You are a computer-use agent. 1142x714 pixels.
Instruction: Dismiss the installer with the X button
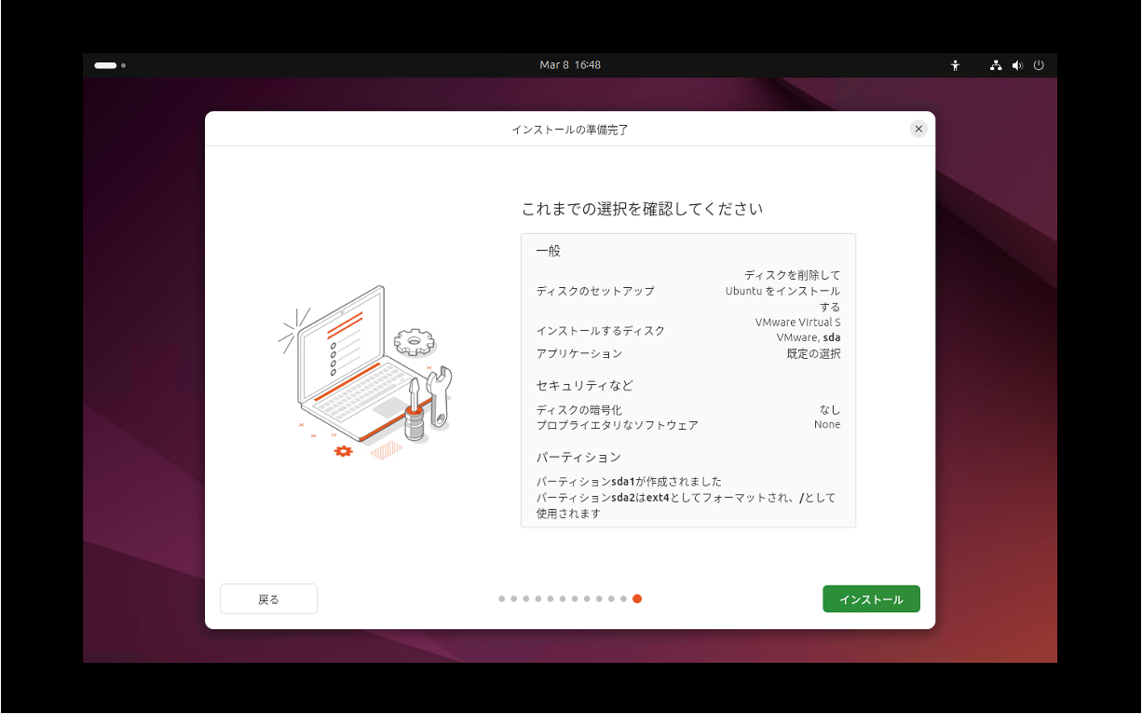pyautogui.click(x=918, y=129)
